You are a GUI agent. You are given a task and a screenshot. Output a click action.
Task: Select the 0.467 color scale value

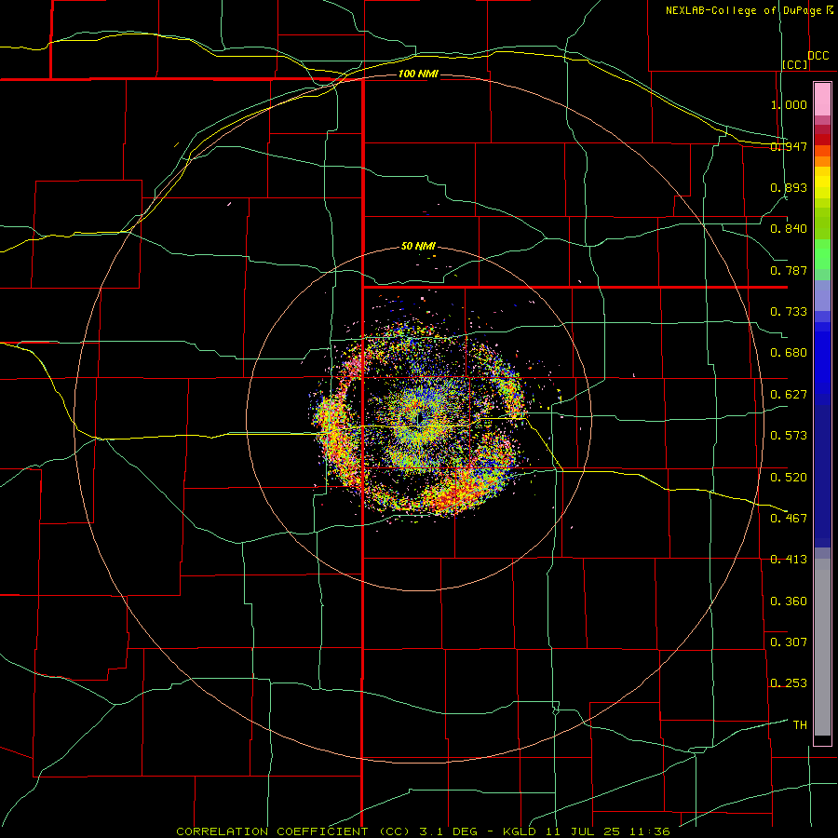pos(789,519)
